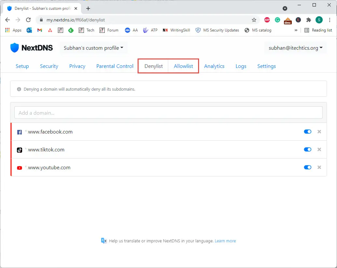Open the Apps bookmark shortcut

pyautogui.click(x=13, y=30)
